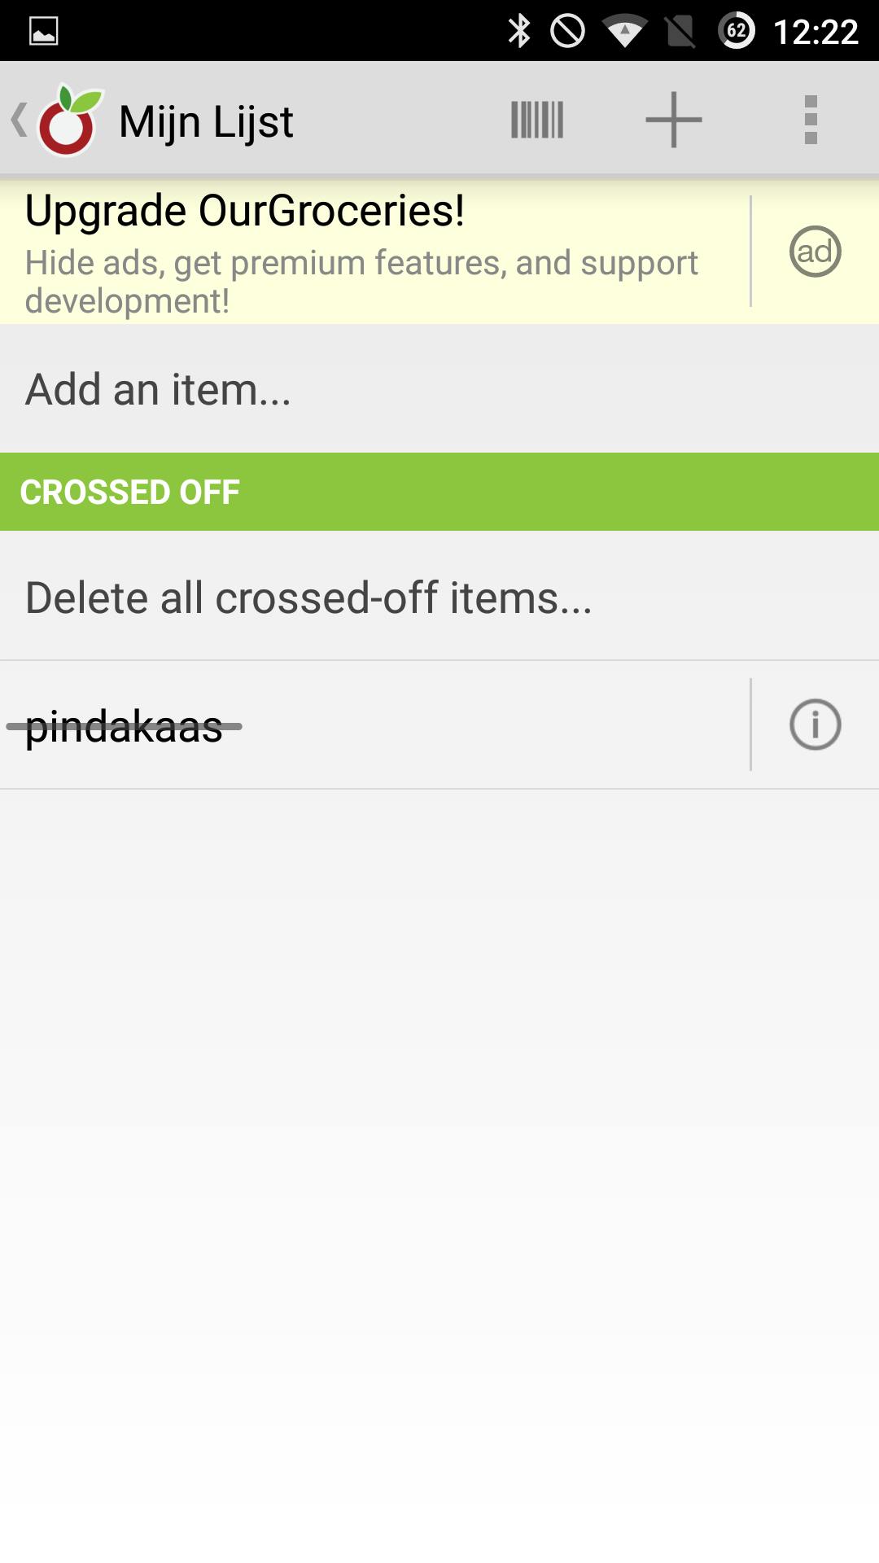Tap the CROSSED OFF section header
This screenshot has height=1563, width=879.
(x=130, y=492)
